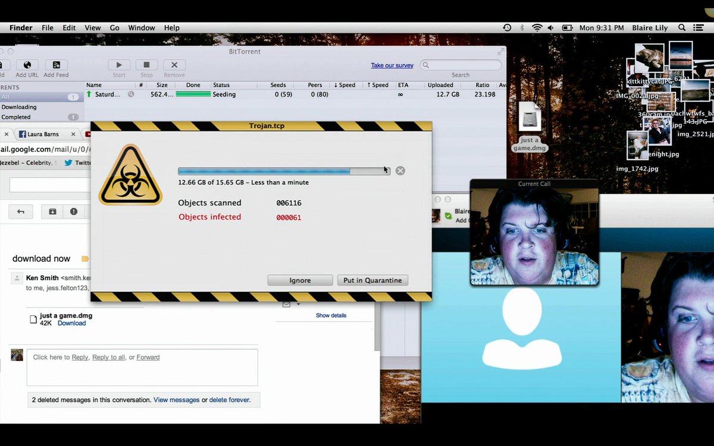714x446 pixels.
Task: Click the BitTorrent Stop button
Action: (146, 65)
